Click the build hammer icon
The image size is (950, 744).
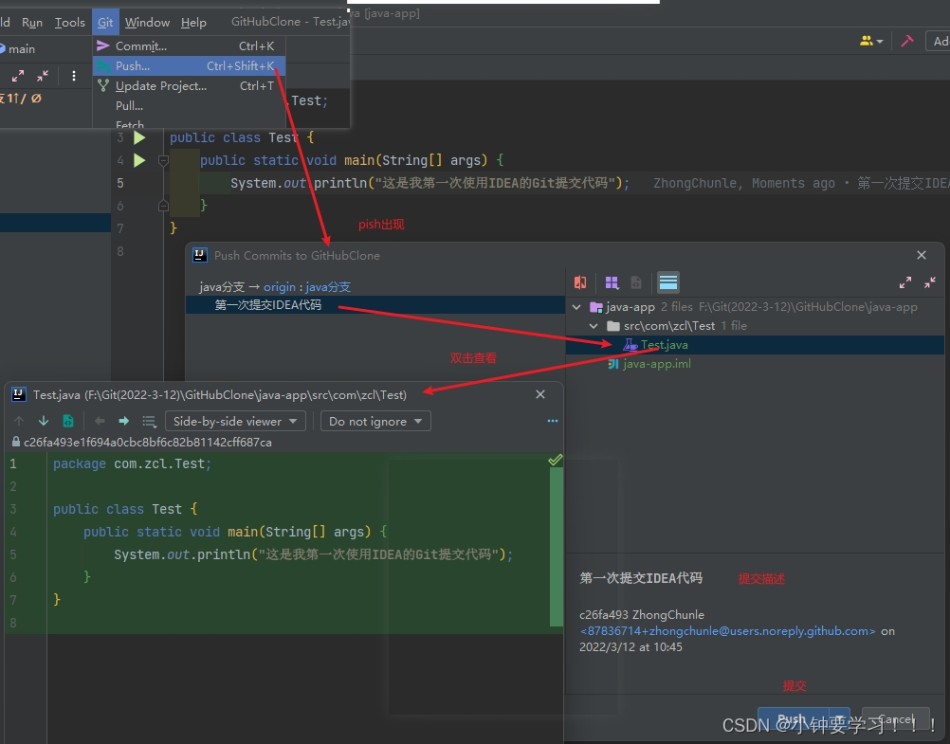907,41
